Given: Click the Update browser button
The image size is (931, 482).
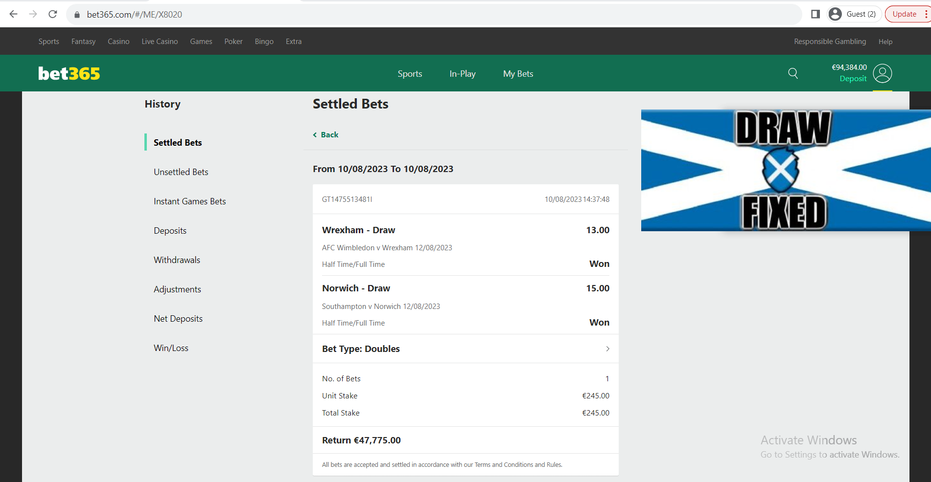Looking at the screenshot, I should click(905, 14).
